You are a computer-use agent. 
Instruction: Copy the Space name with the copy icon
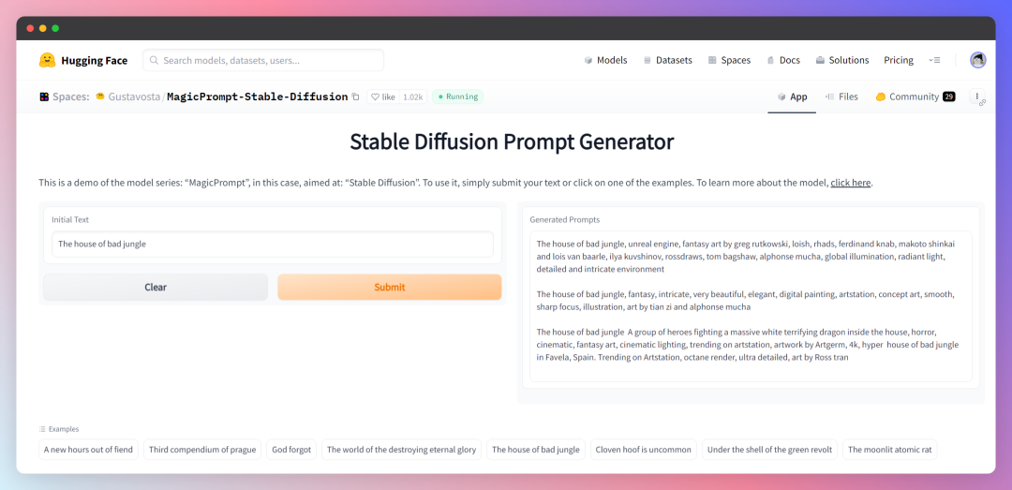tap(355, 97)
